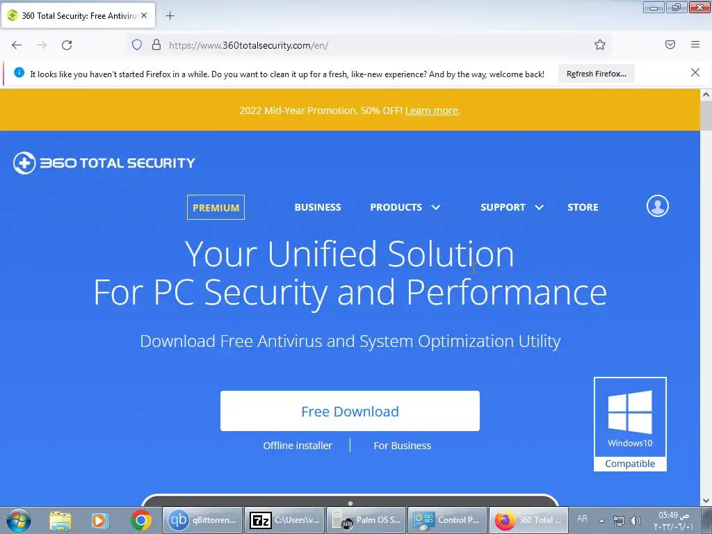Switch to the 7-Zip taskbar window
The height and width of the screenshot is (534, 712).
click(x=284, y=520)
